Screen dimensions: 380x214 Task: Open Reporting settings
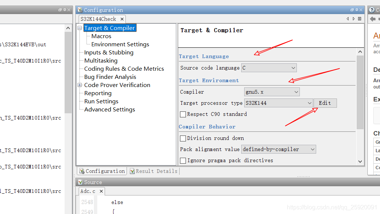click(98, 93)
